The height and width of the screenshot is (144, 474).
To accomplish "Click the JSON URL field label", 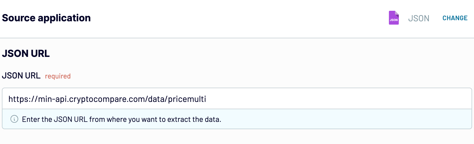I will pyautogui.click(x=21, y=76).
